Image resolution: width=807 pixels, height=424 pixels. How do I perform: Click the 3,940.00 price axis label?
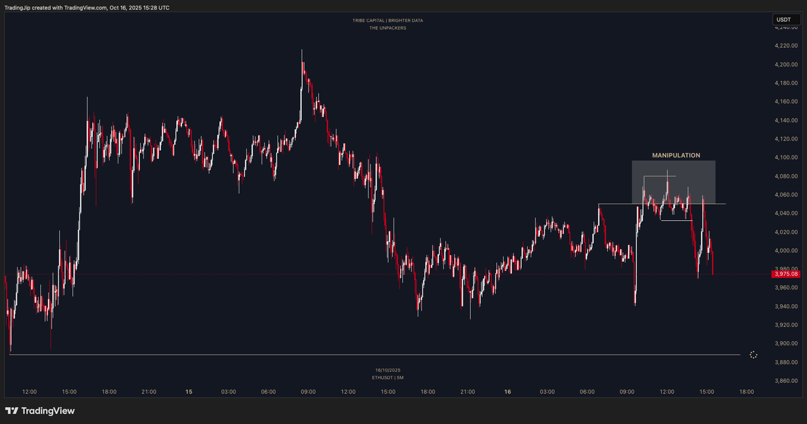(785, 306)
